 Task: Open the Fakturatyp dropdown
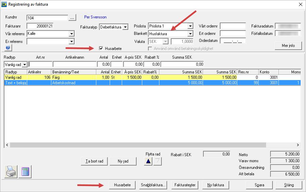(x=125, y=27)
